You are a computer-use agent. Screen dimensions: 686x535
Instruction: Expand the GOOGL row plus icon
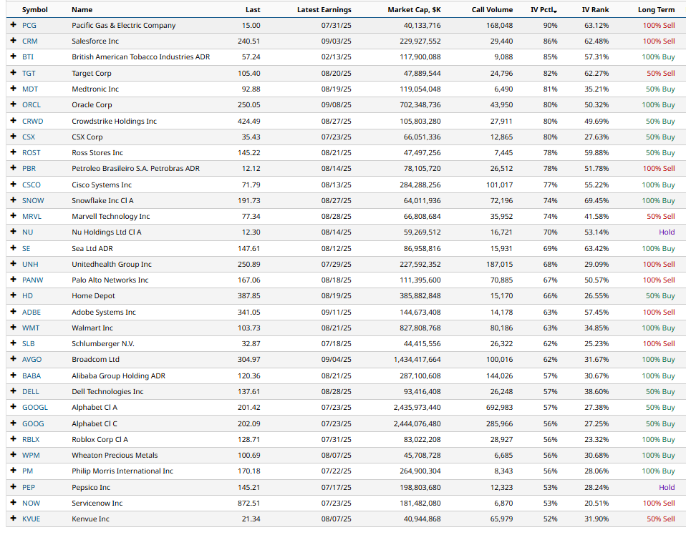pos(13,408)
